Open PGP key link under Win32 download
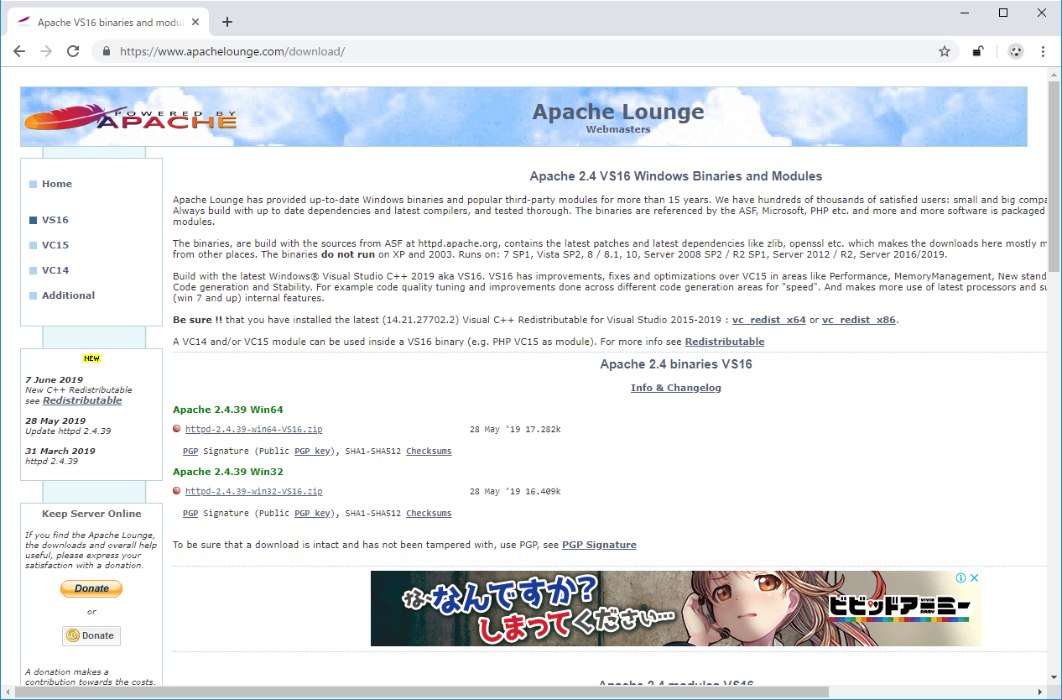1062x700 pixels. pos(312,513)
